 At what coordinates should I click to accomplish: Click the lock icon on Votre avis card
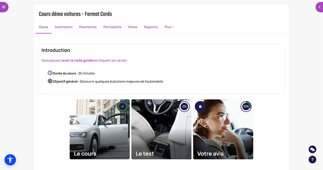tap(200, 106)
